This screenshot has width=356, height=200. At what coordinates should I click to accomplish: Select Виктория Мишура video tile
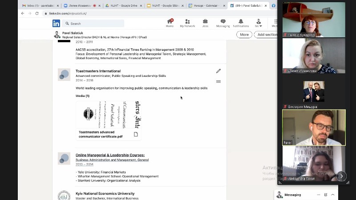coord(314,92)
